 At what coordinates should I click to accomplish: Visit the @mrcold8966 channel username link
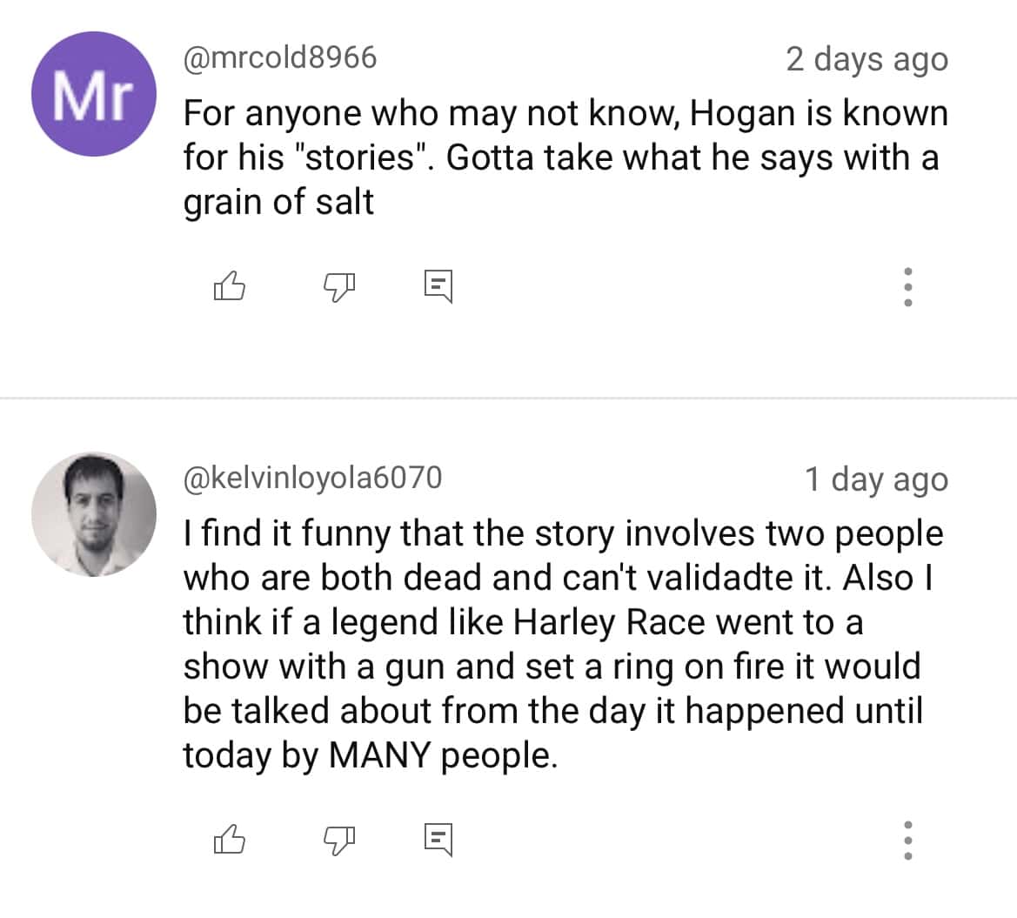280,58
